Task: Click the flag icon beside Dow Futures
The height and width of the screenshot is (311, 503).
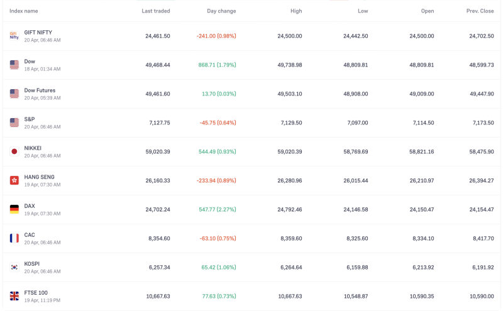Action: pyautogui.click(x=14, y=94)
